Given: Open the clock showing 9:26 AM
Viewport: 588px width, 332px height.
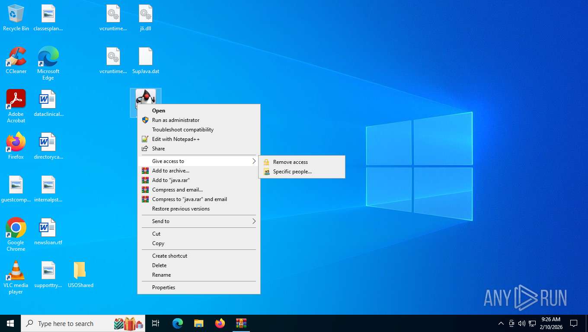Looking at the screenshot, I should [x=550, y=323].
